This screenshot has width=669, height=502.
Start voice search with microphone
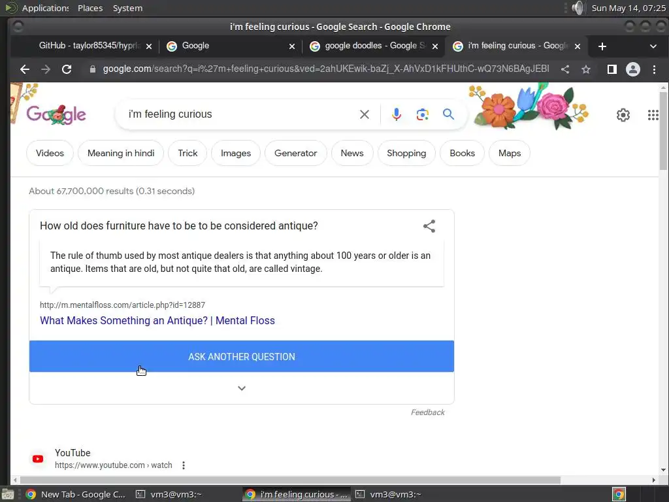click(397, 114)
